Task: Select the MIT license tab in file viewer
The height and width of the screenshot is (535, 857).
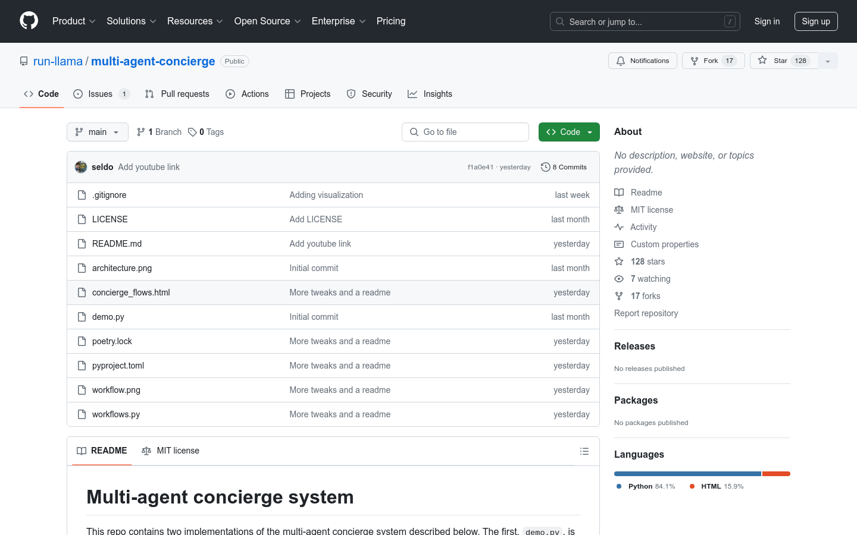Action: click(170, 451)
